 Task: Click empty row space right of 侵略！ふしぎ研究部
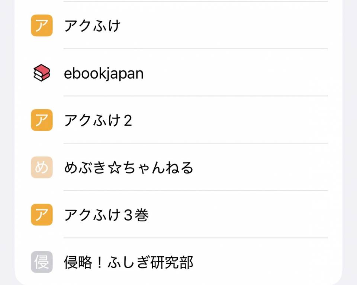pos(260,263)
